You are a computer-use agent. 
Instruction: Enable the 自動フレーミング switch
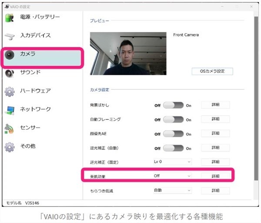pyautogui.click(x=173, y=120)
